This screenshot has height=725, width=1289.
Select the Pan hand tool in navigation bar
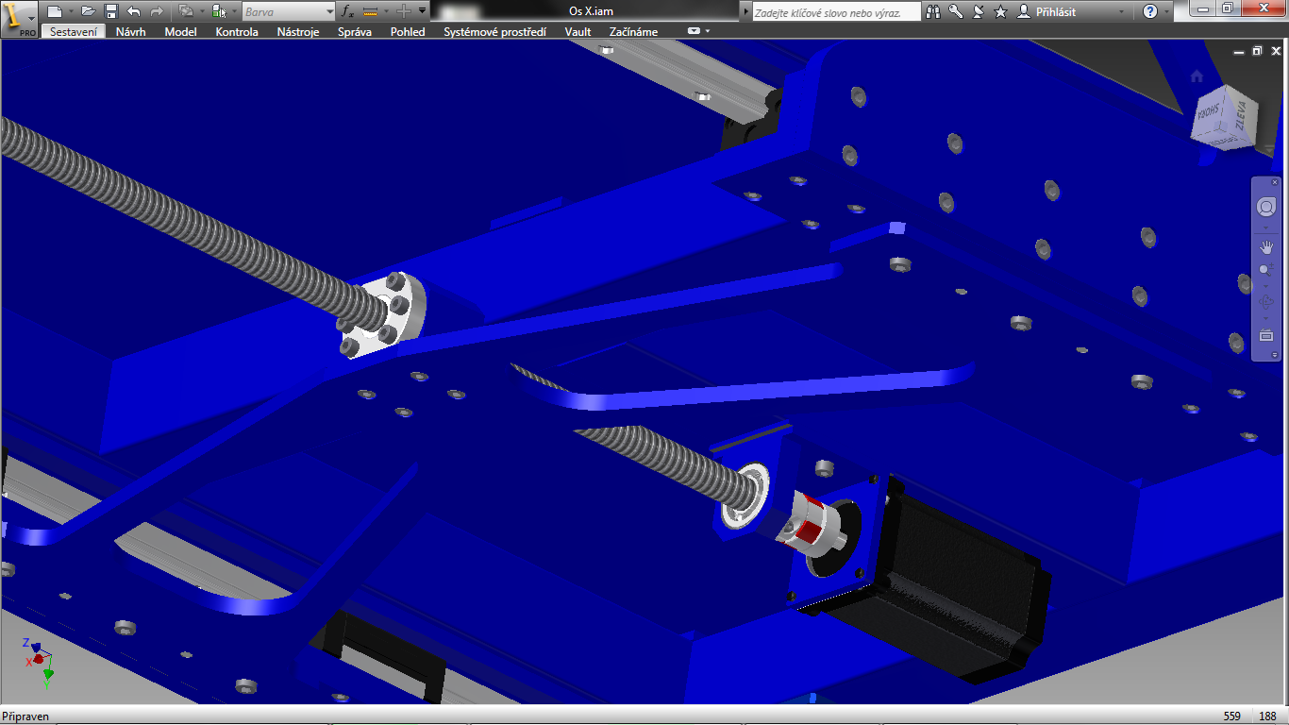click(x=1266, y=247)
